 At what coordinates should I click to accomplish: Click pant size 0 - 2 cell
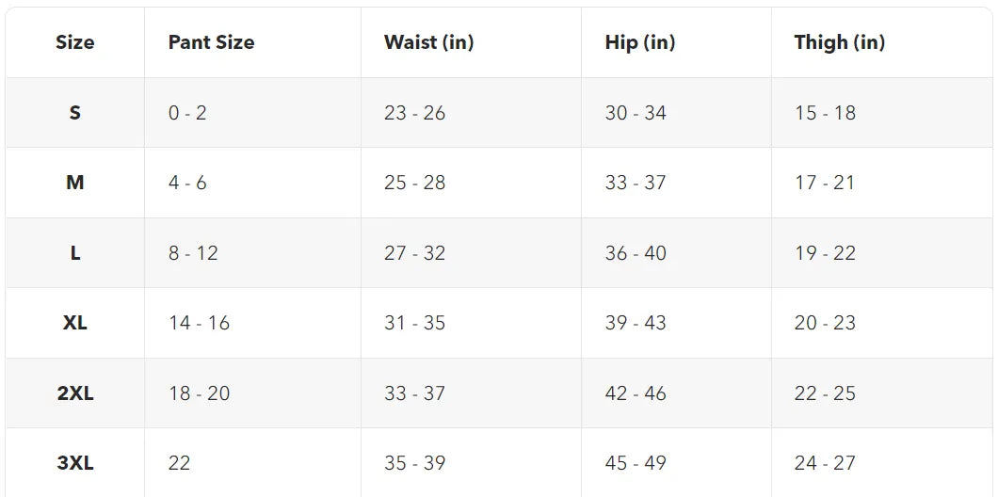pyautogui.click(x=187, y=113)
